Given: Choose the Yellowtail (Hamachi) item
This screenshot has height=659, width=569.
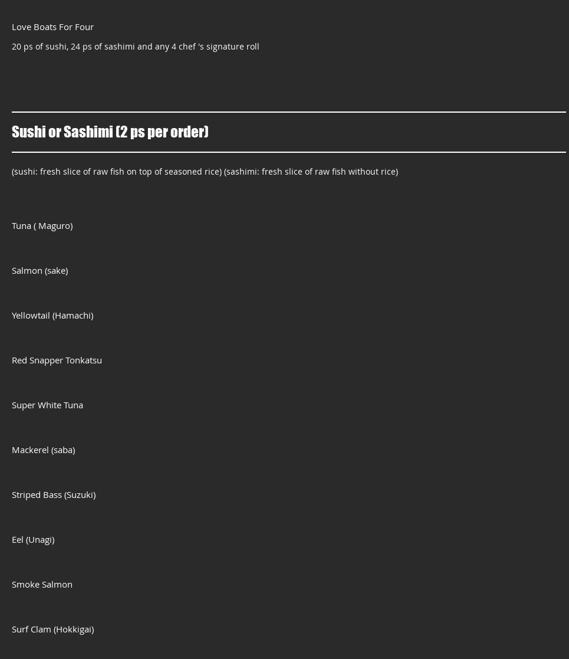Looking at the screenshot, I should (x=52, y=315).
